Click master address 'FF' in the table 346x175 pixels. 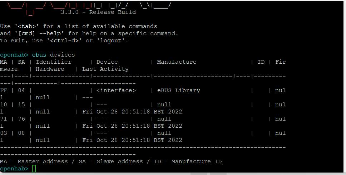(x=4, y=90)
